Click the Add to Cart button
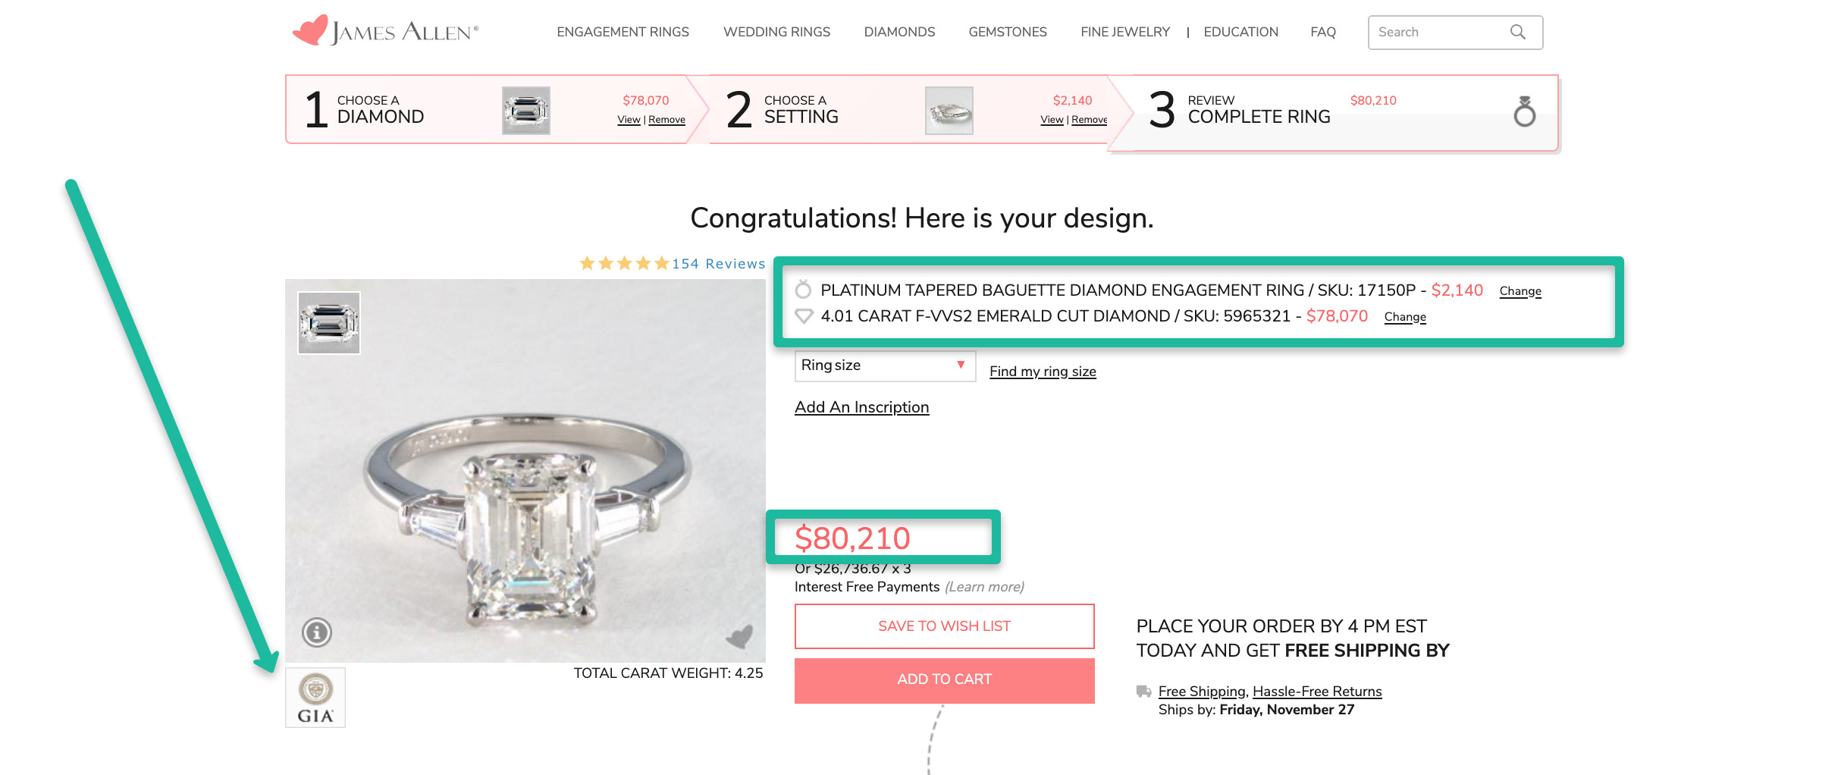The width and height of the screenshot is (1841, 775). point(944,679)
